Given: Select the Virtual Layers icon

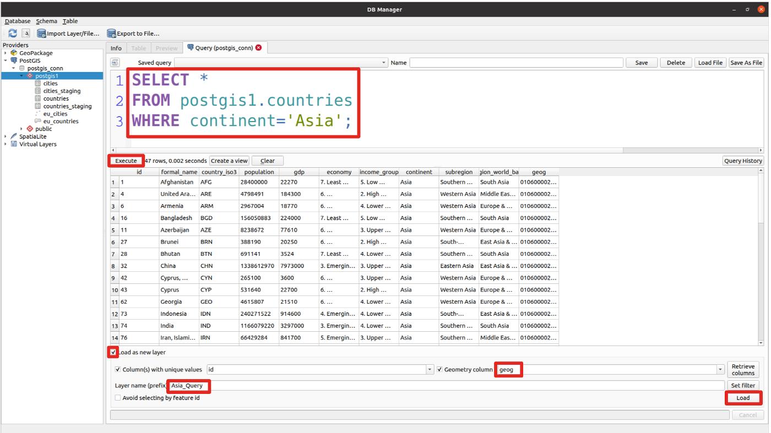Looking at the screenshot, I should pos(14,144).
